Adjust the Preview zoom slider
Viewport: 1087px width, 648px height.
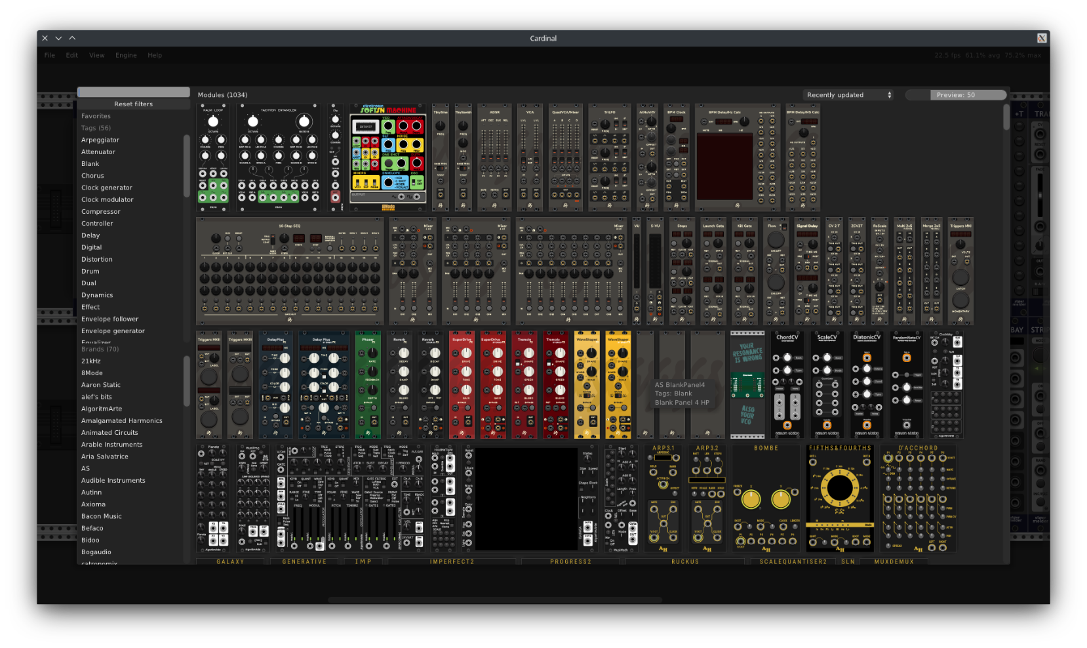(x=955, y=95)
